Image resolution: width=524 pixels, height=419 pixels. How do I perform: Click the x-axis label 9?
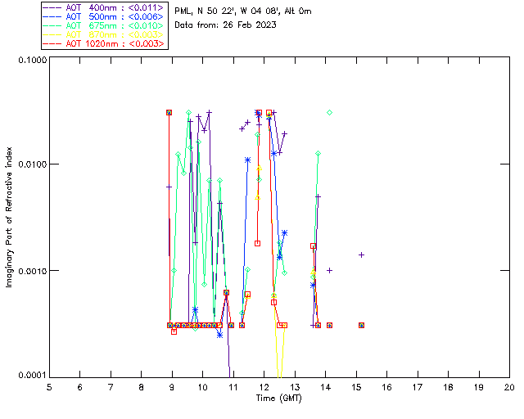click(x=172, y=387)
